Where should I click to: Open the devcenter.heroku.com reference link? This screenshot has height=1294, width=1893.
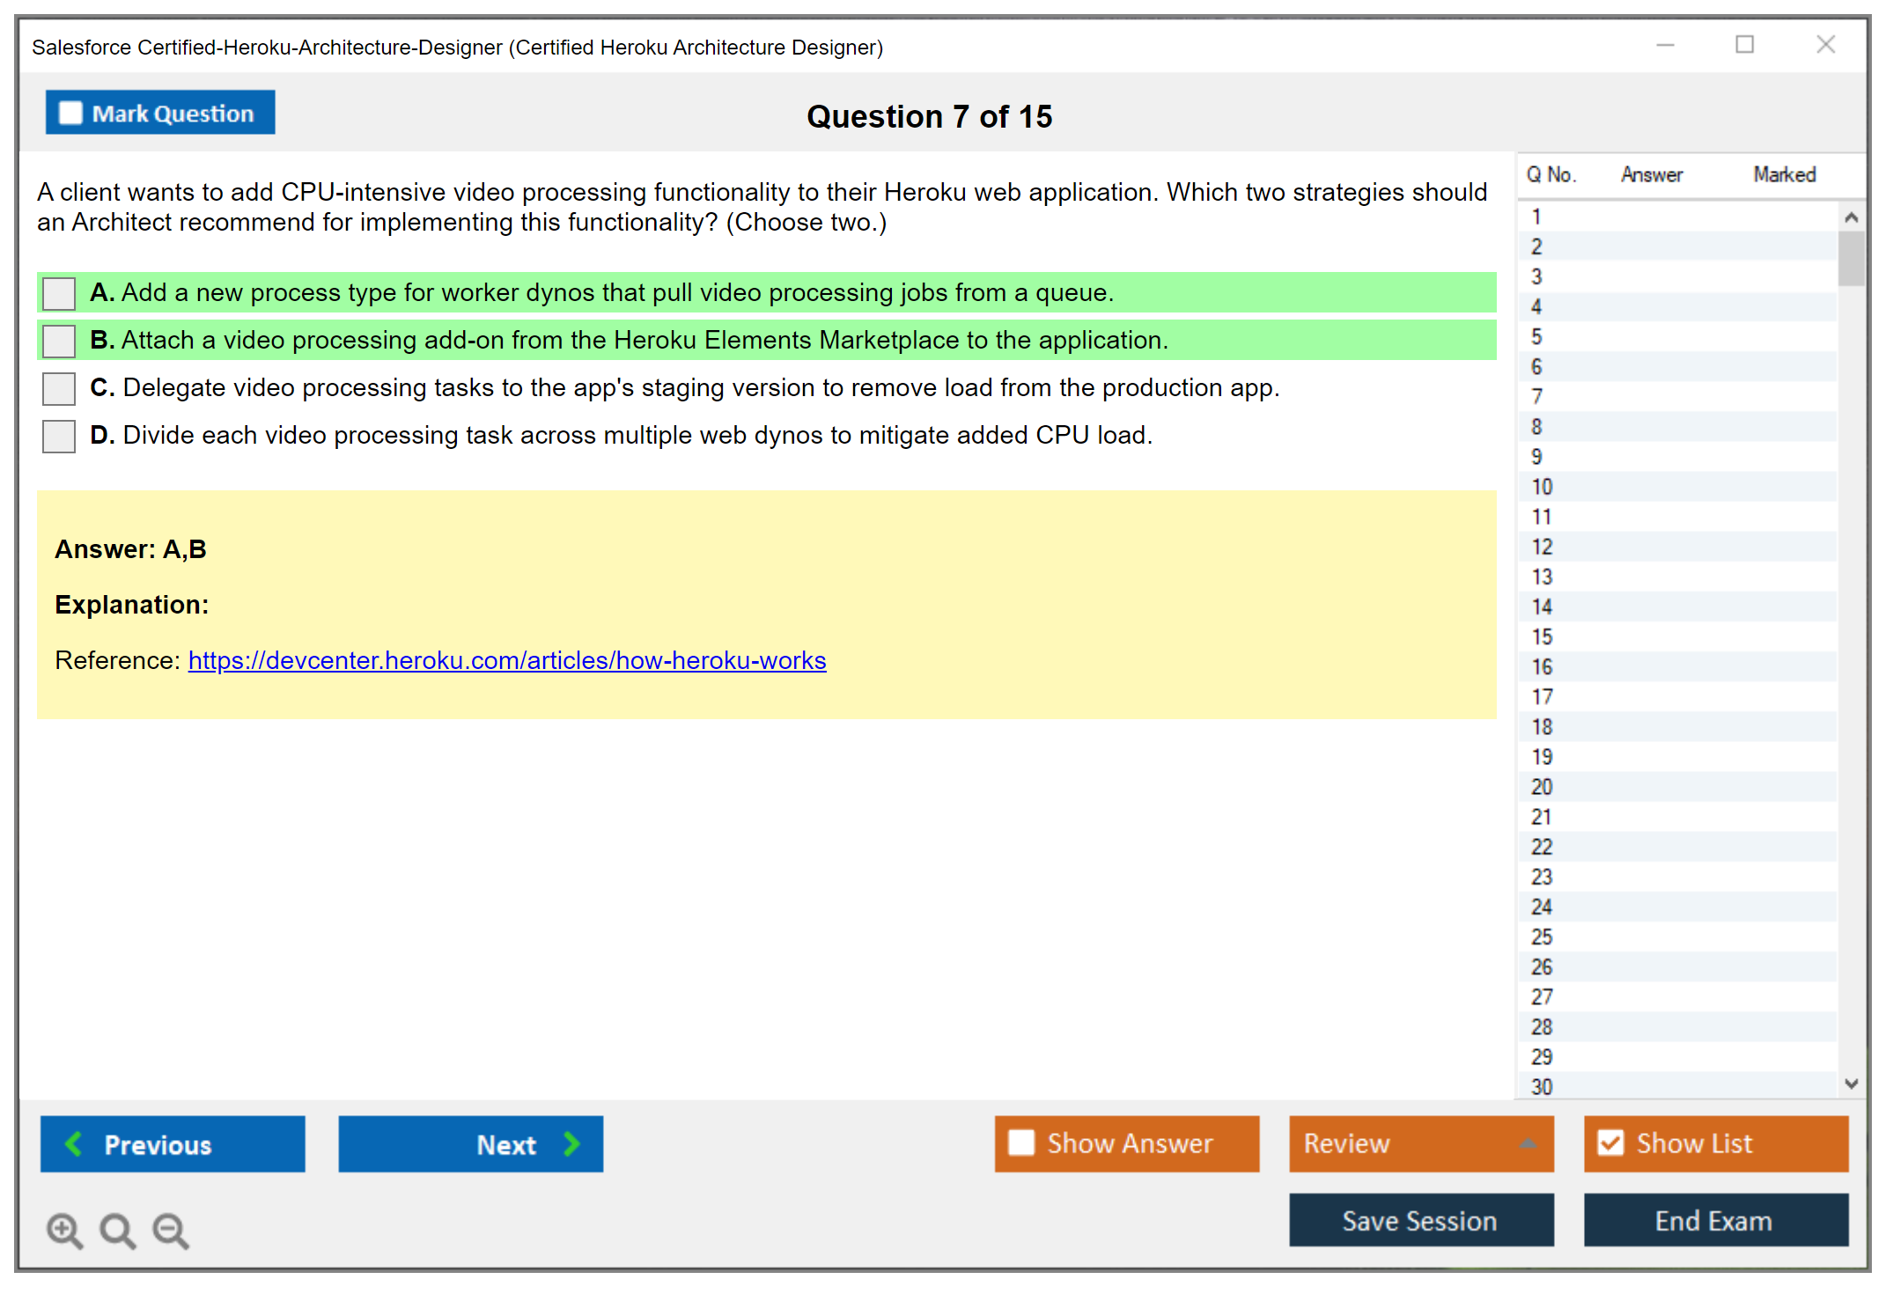pyautogui.click(x=506, y=660)
